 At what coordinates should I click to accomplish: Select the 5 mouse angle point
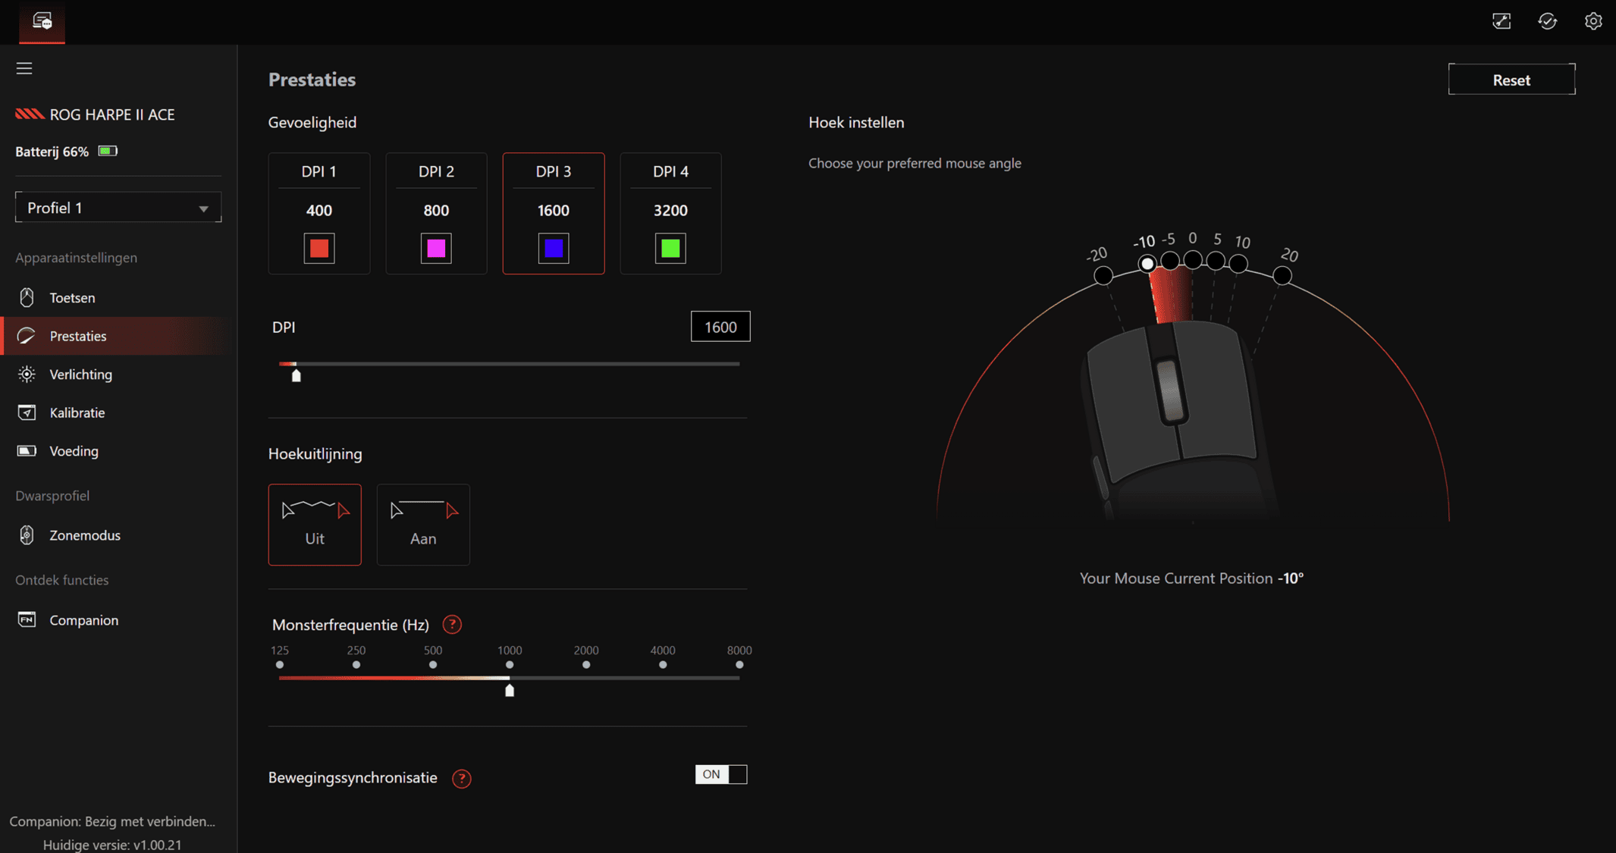click(x=1216, y=261)
